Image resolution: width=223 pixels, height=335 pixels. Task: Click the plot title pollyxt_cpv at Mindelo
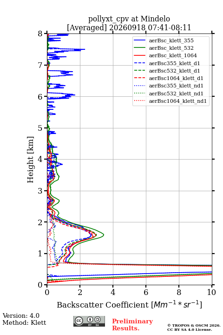[129, 19]
